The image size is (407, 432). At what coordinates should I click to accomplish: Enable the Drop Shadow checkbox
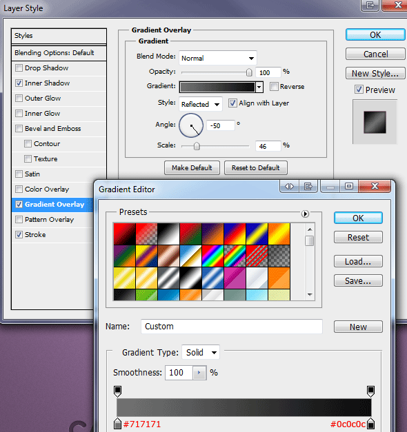19,68
